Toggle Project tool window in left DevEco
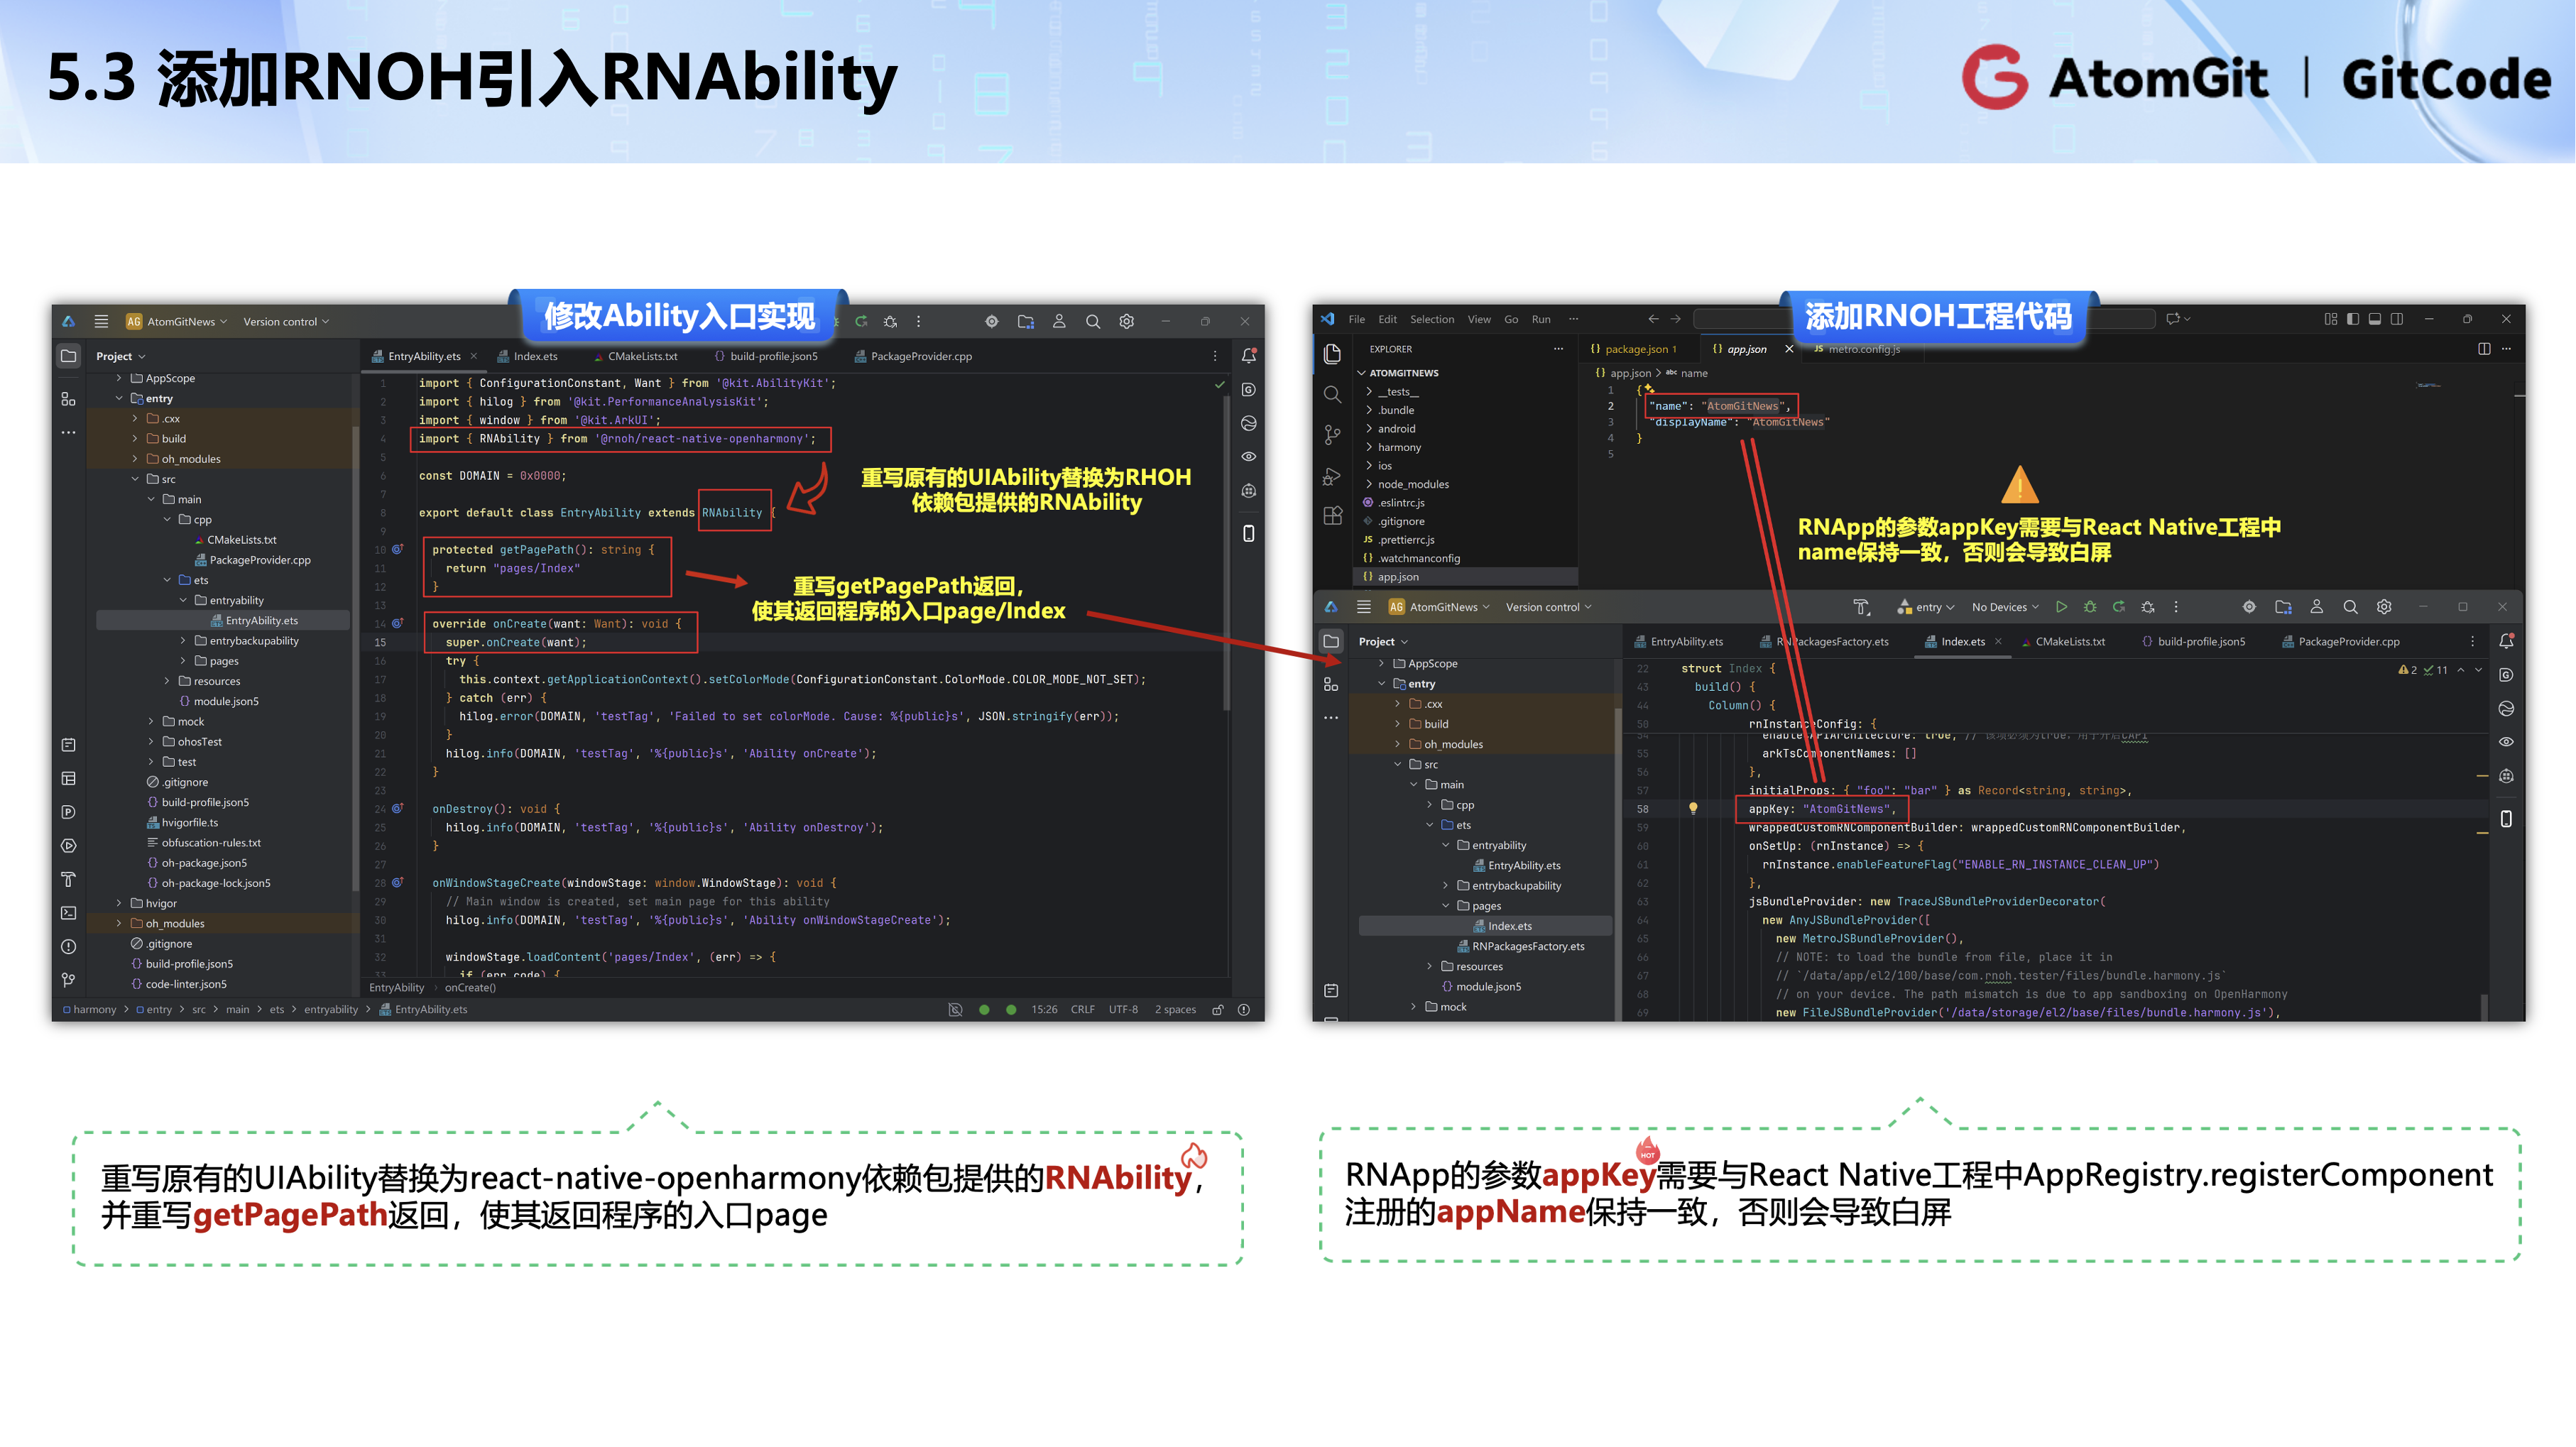 click(x=68, y=356)
